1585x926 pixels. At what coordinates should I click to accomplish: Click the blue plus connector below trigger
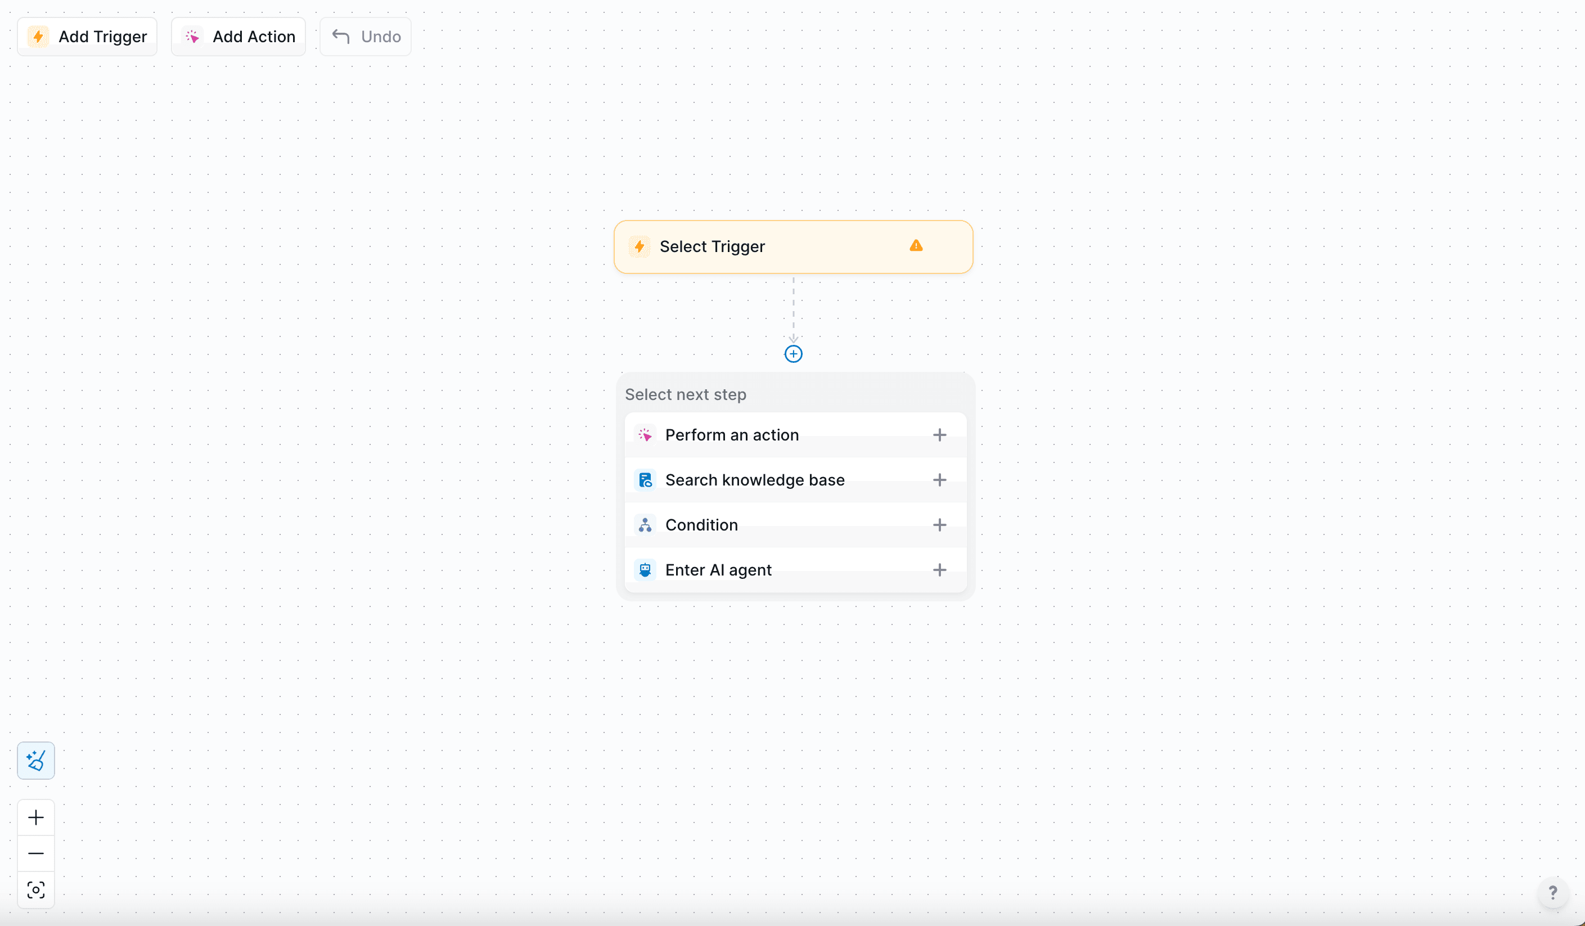tap(793, 354)
